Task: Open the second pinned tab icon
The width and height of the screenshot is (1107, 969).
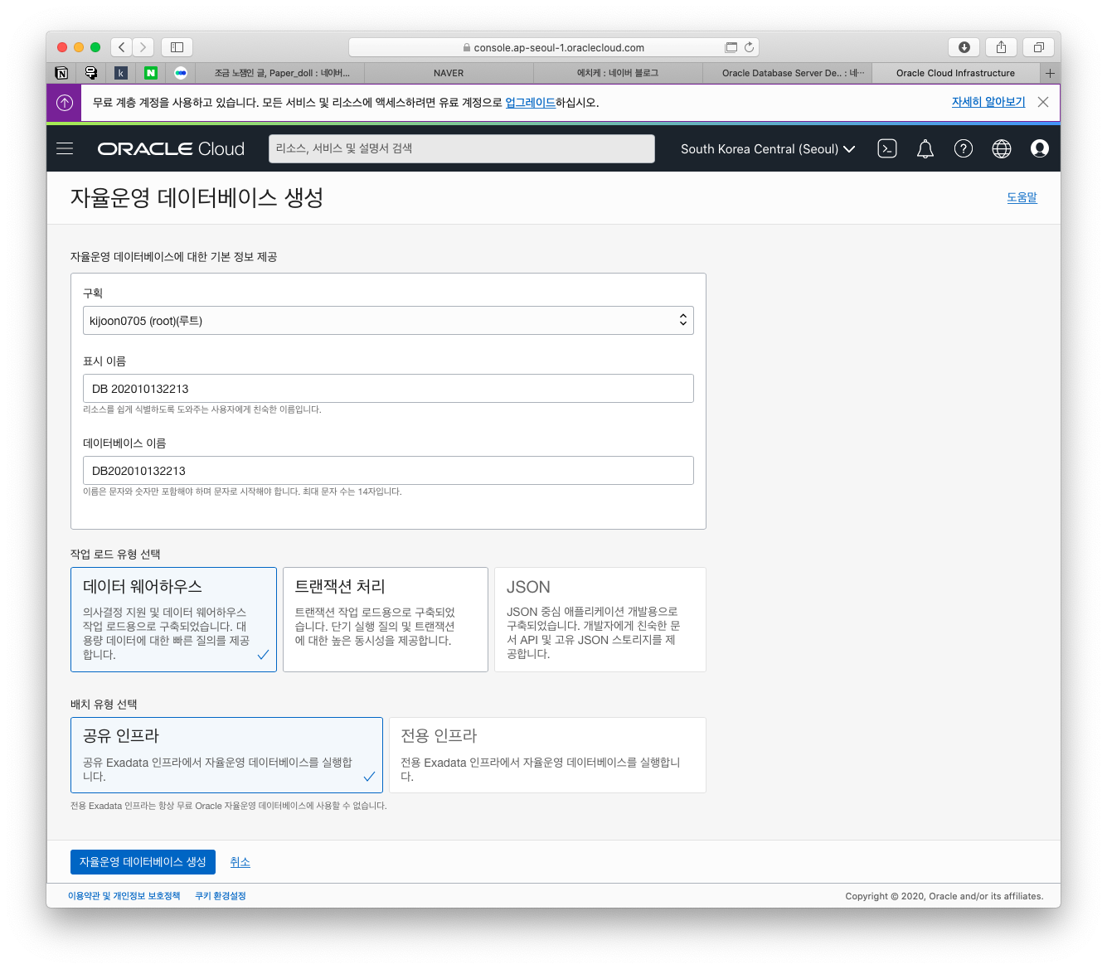Action: pyautogui.click(x=91, y=73)
